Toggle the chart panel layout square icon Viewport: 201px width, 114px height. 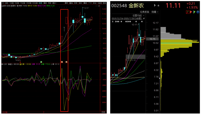[99, 6]
